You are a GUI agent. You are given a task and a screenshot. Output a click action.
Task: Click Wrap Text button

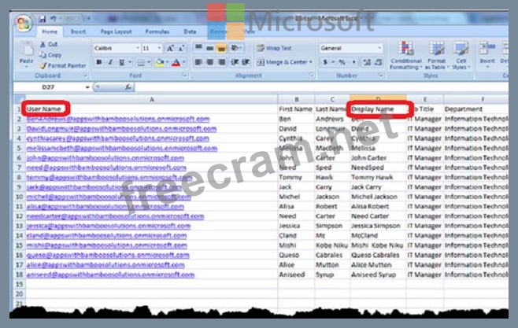point(274,48)
